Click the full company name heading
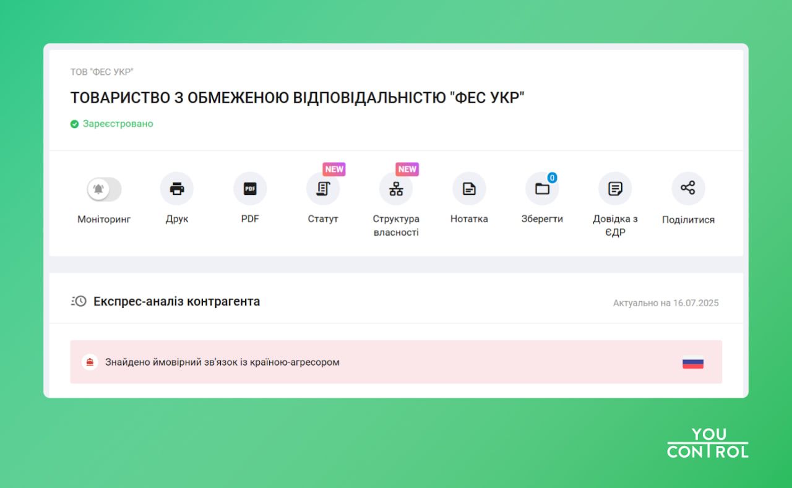This screenshot has width=792, height=488. pyautogui.click(x=298, y=97)
